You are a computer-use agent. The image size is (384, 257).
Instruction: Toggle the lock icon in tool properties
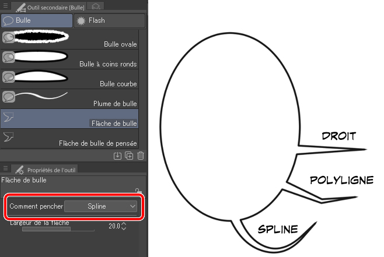[138, 191]
